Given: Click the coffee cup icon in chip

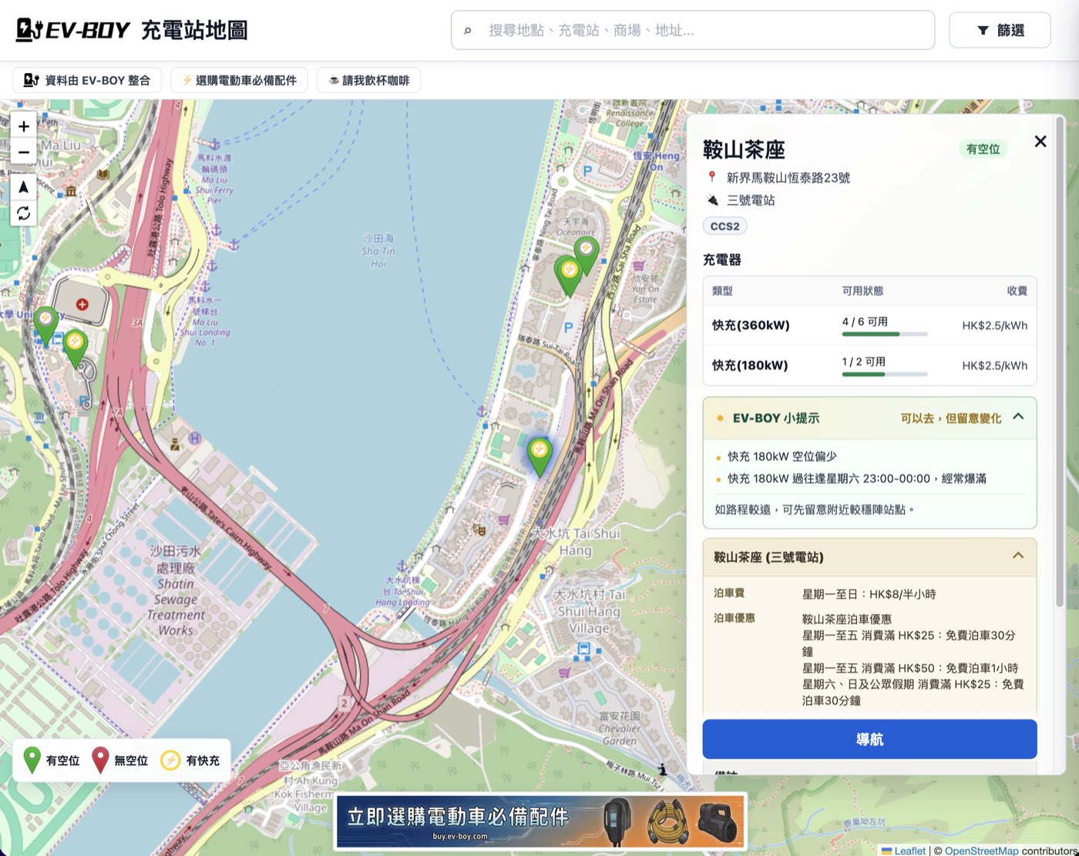Looking at the screenshot, I should pyautogui.click(x=334, y=80).
